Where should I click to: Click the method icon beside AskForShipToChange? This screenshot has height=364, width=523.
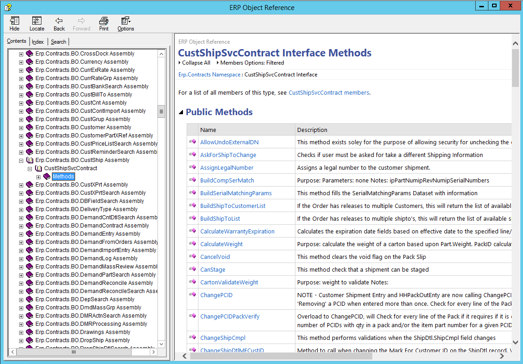pos(193,154)
